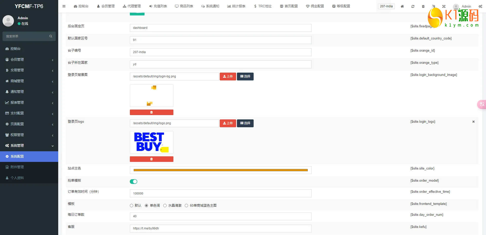
Task: Remove the login logo row with the X
Action: 474,122
